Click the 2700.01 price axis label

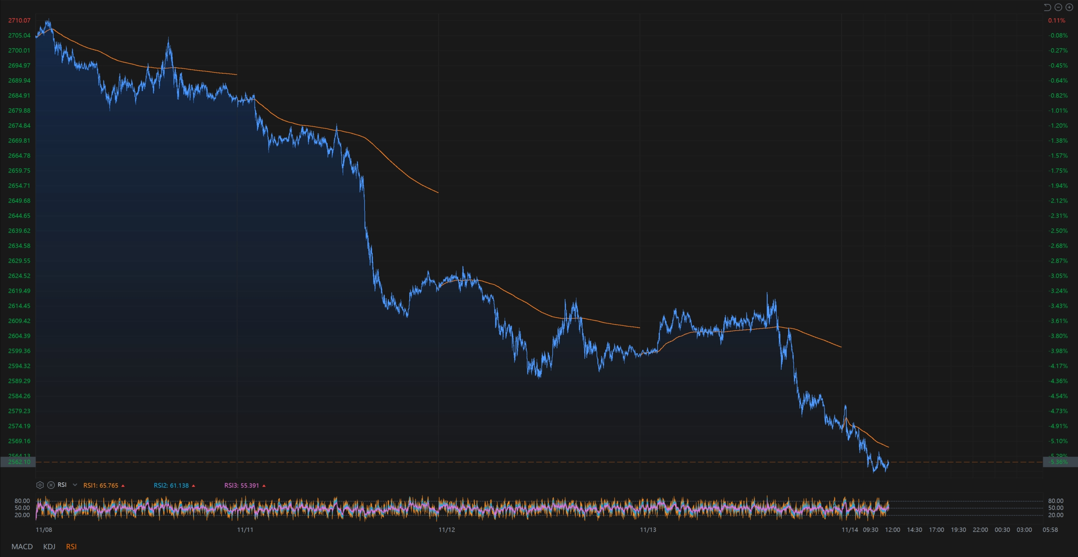tap(20, 50)
